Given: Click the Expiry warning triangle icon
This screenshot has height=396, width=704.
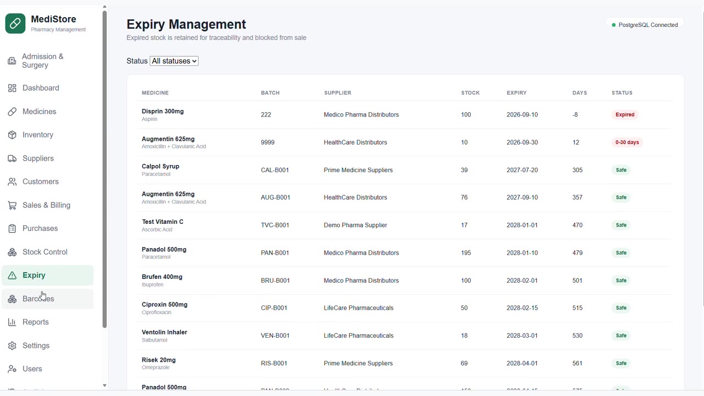Looking at the screenshot, I should click(x=12, y=275).
